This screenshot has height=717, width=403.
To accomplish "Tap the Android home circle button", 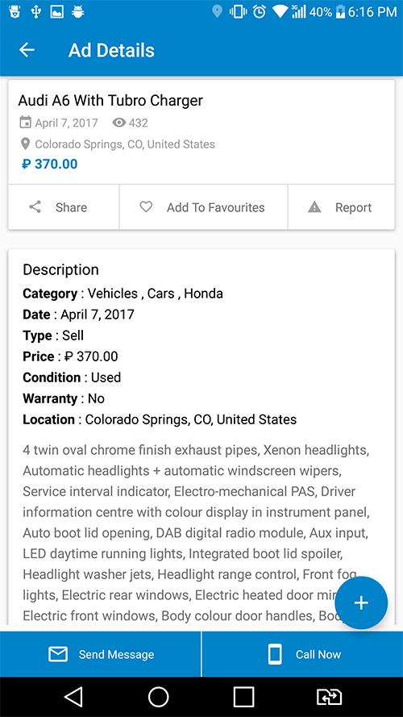I will click(159, 697).
